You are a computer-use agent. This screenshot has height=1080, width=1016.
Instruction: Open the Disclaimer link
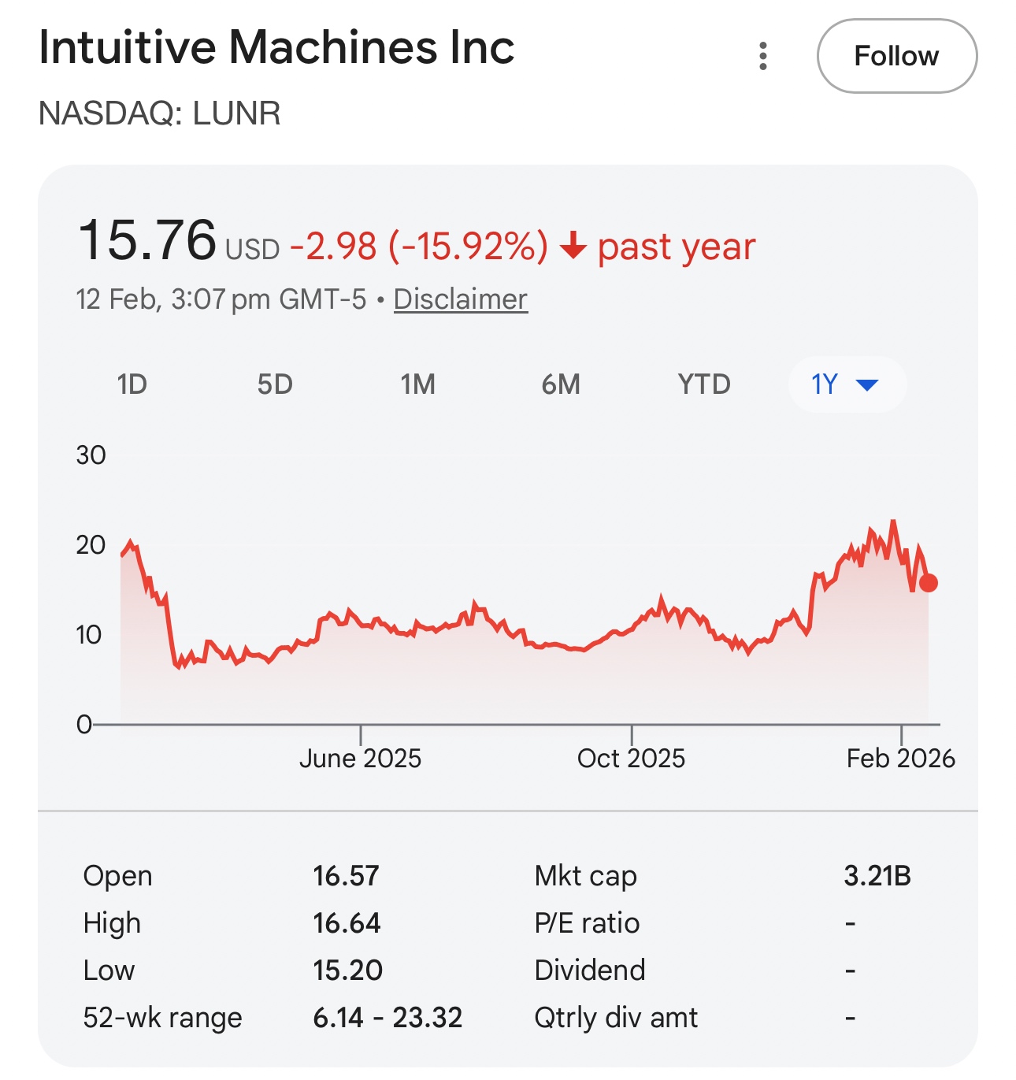(x=460, y=299)
